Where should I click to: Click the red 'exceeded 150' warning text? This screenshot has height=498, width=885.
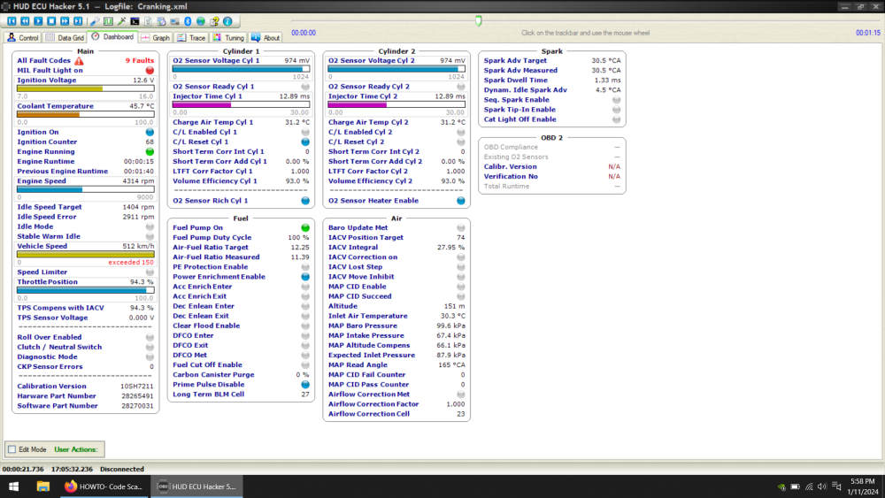[x=131, y=262]
